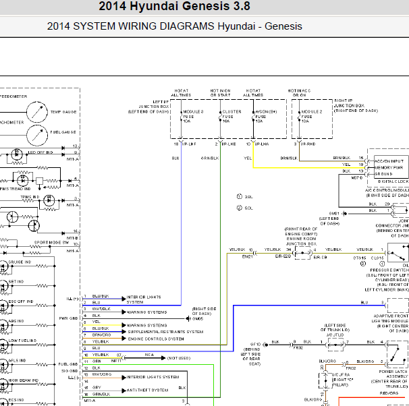Click ground point GM01 label
Screen dimensions: 409x406
(334, 213)
